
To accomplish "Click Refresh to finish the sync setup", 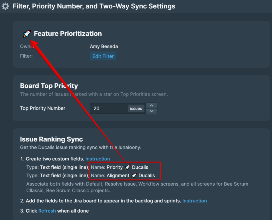I will (x=47, y=211).
